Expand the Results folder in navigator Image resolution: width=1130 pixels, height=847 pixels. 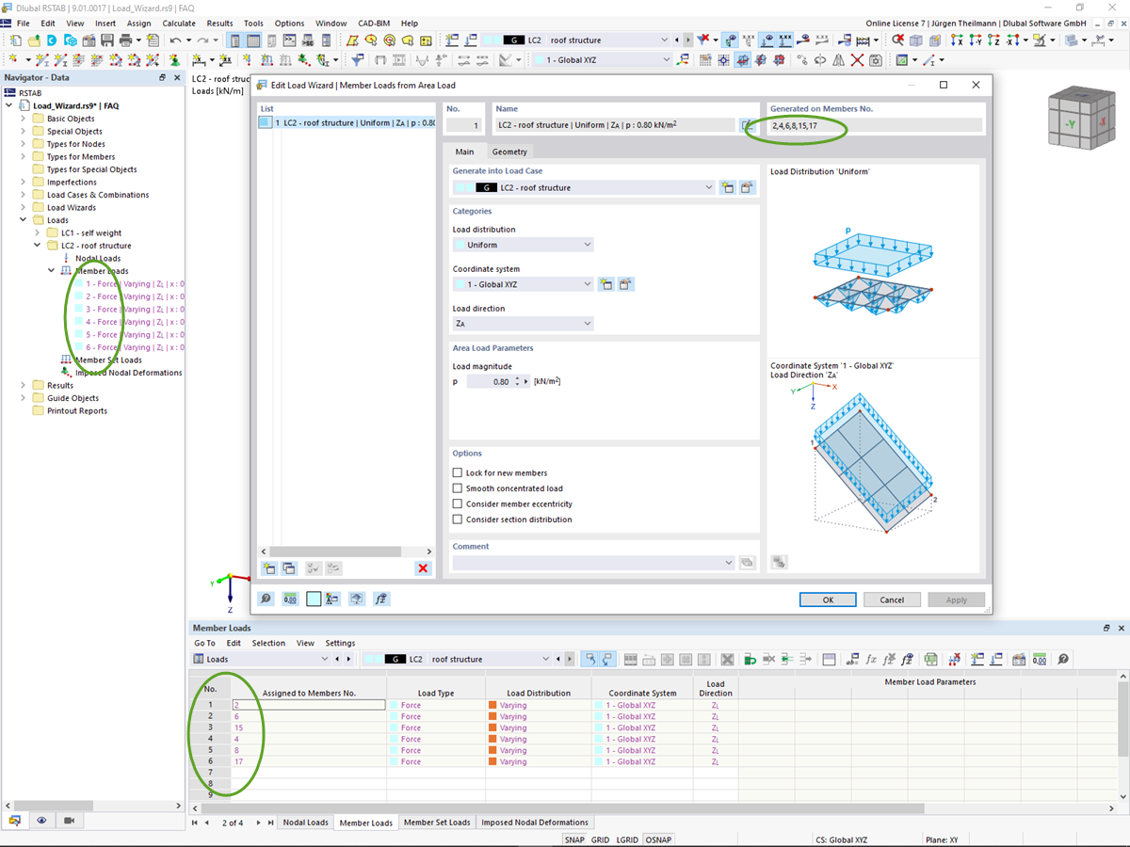24,385
